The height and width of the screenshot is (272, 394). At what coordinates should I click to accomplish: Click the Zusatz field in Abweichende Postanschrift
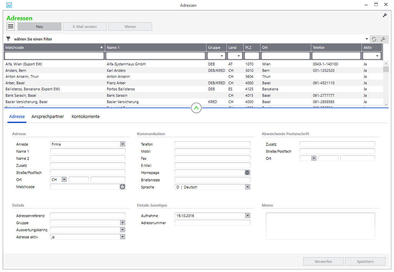coord(337,144)
